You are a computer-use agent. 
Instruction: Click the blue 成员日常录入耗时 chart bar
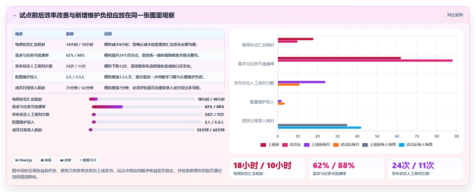tap(319, 128)
